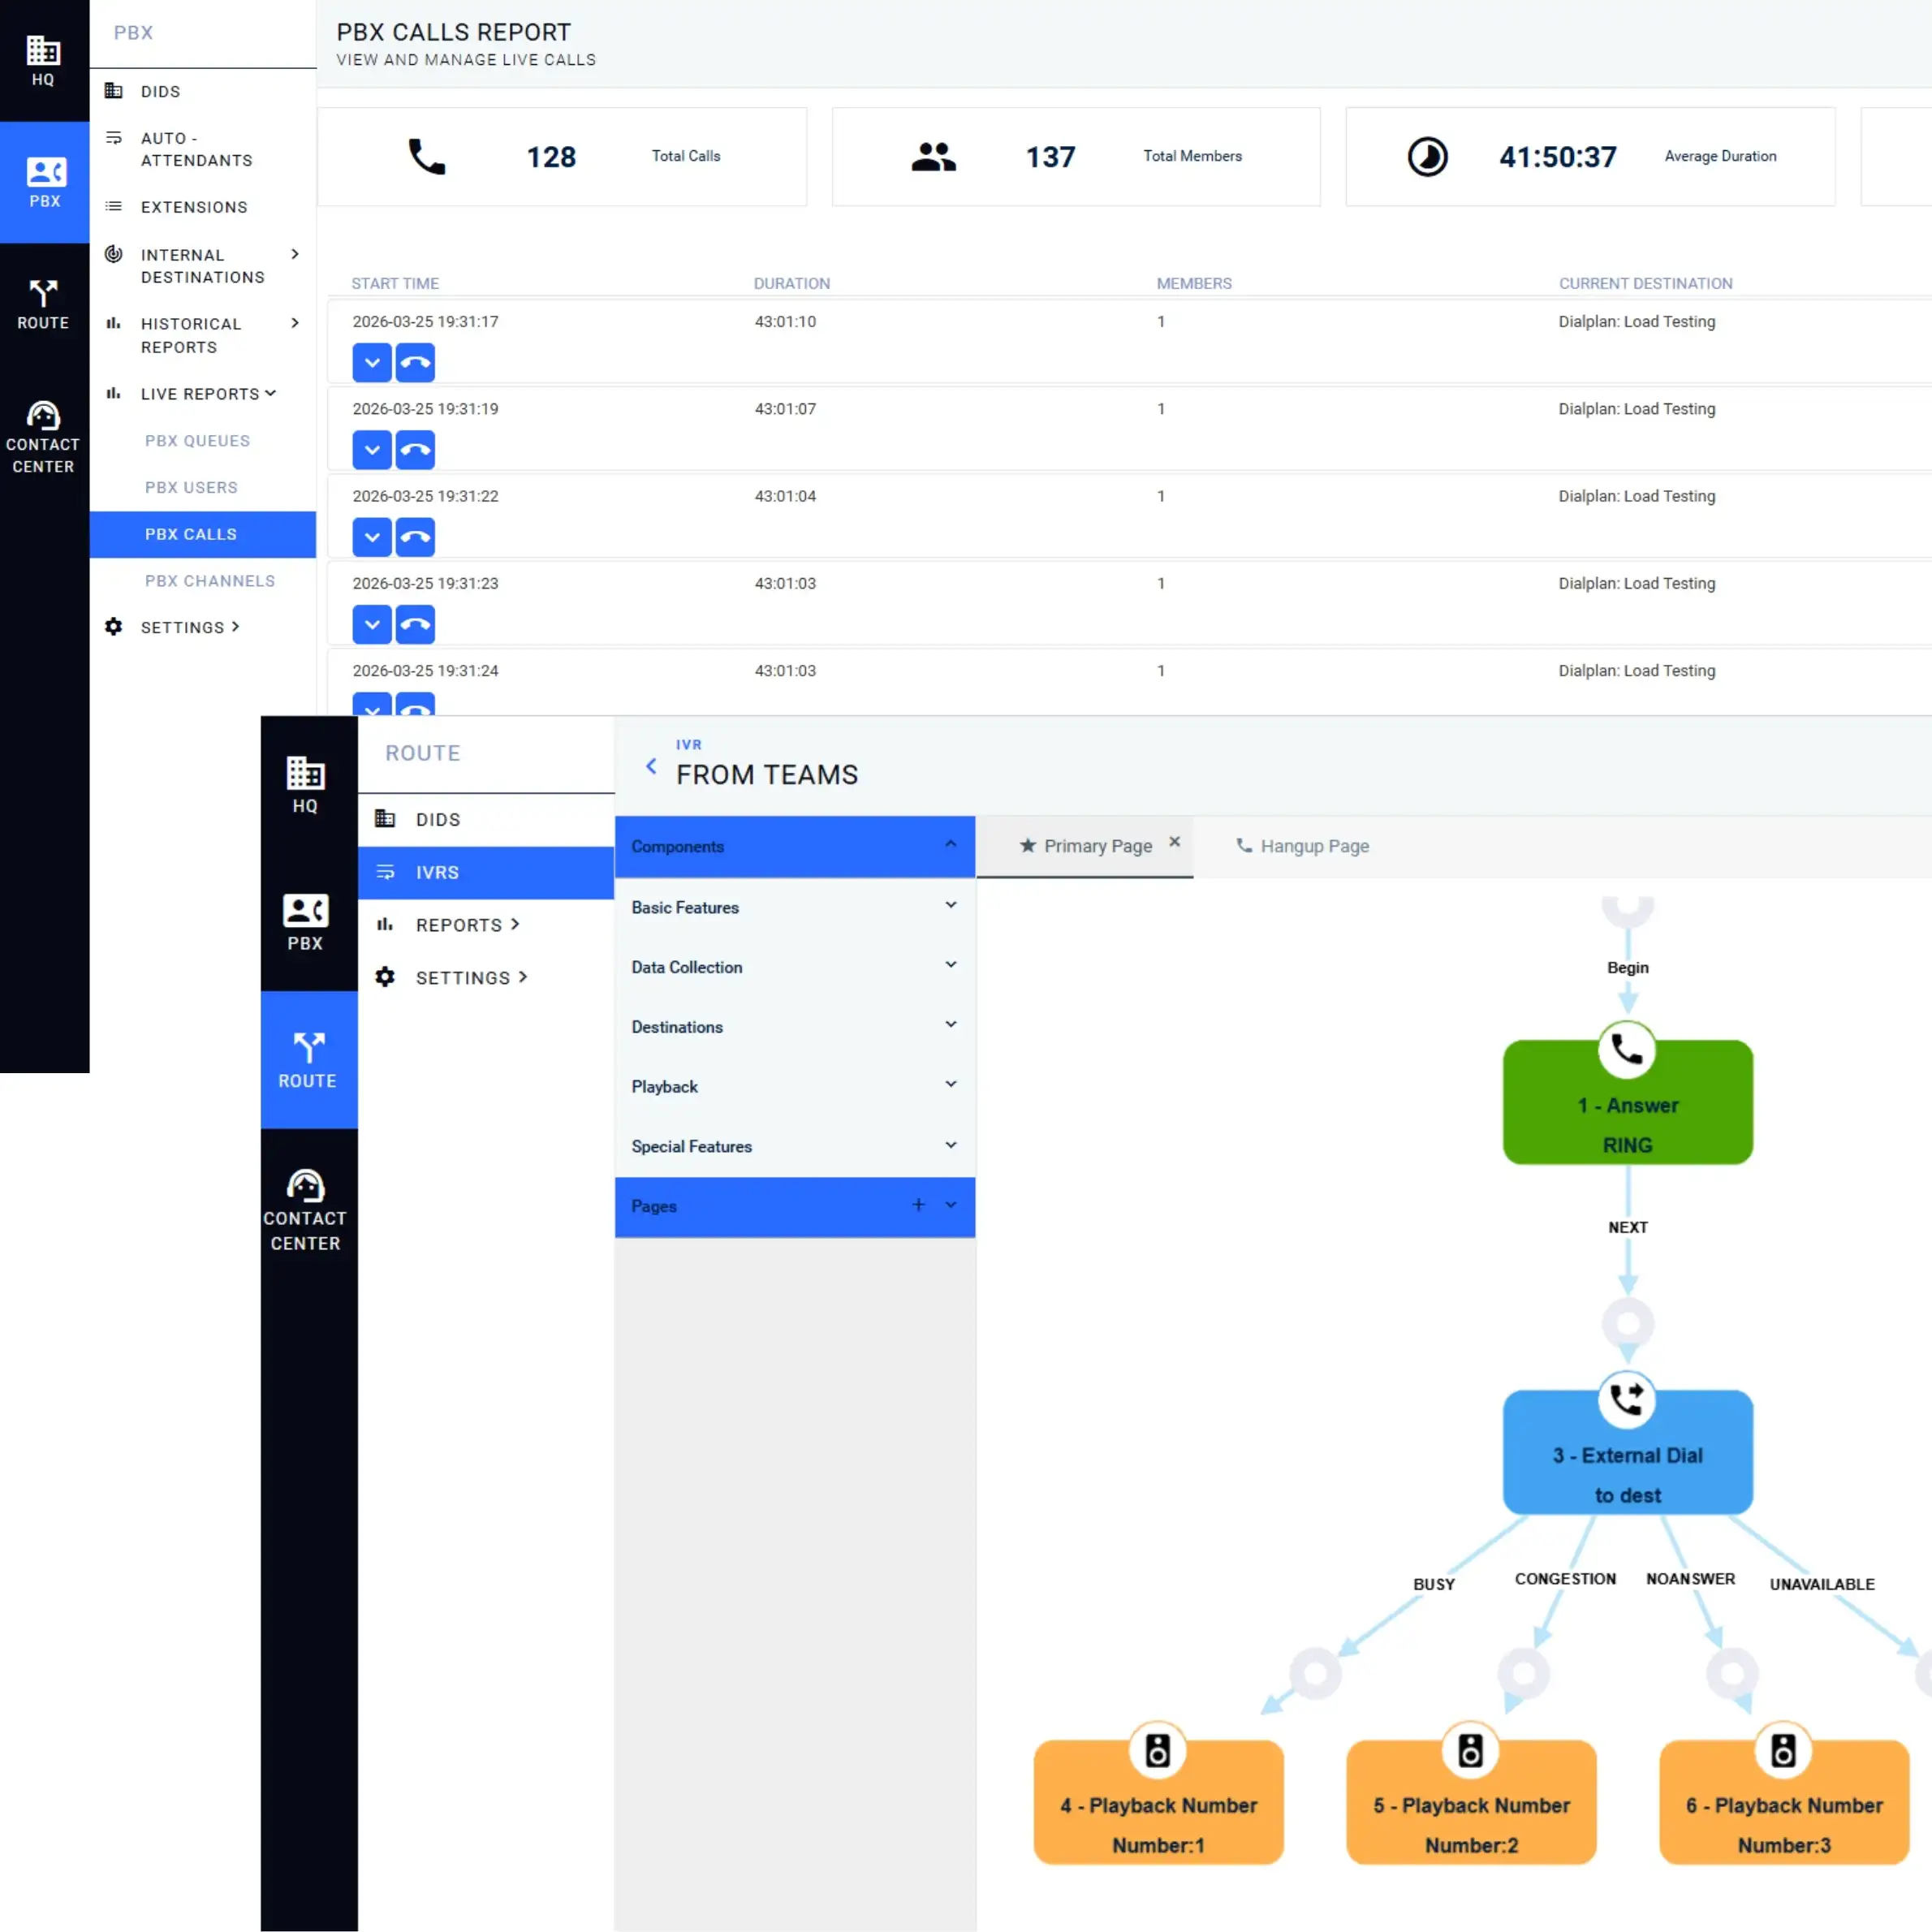Image resolution: width=1932 pixels, height=1932 pixels.
Task: Hang up the 19:31:17 call
Action: (x=415, y=363)
